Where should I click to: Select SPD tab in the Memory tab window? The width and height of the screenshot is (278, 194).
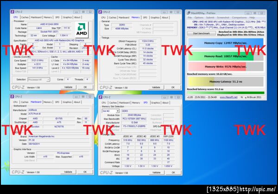click(145, 18)
